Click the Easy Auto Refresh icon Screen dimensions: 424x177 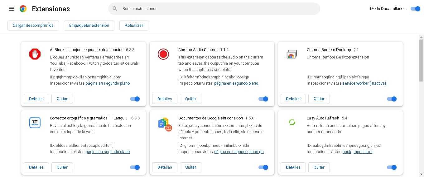pyautogui.click(x=292, y=122)
